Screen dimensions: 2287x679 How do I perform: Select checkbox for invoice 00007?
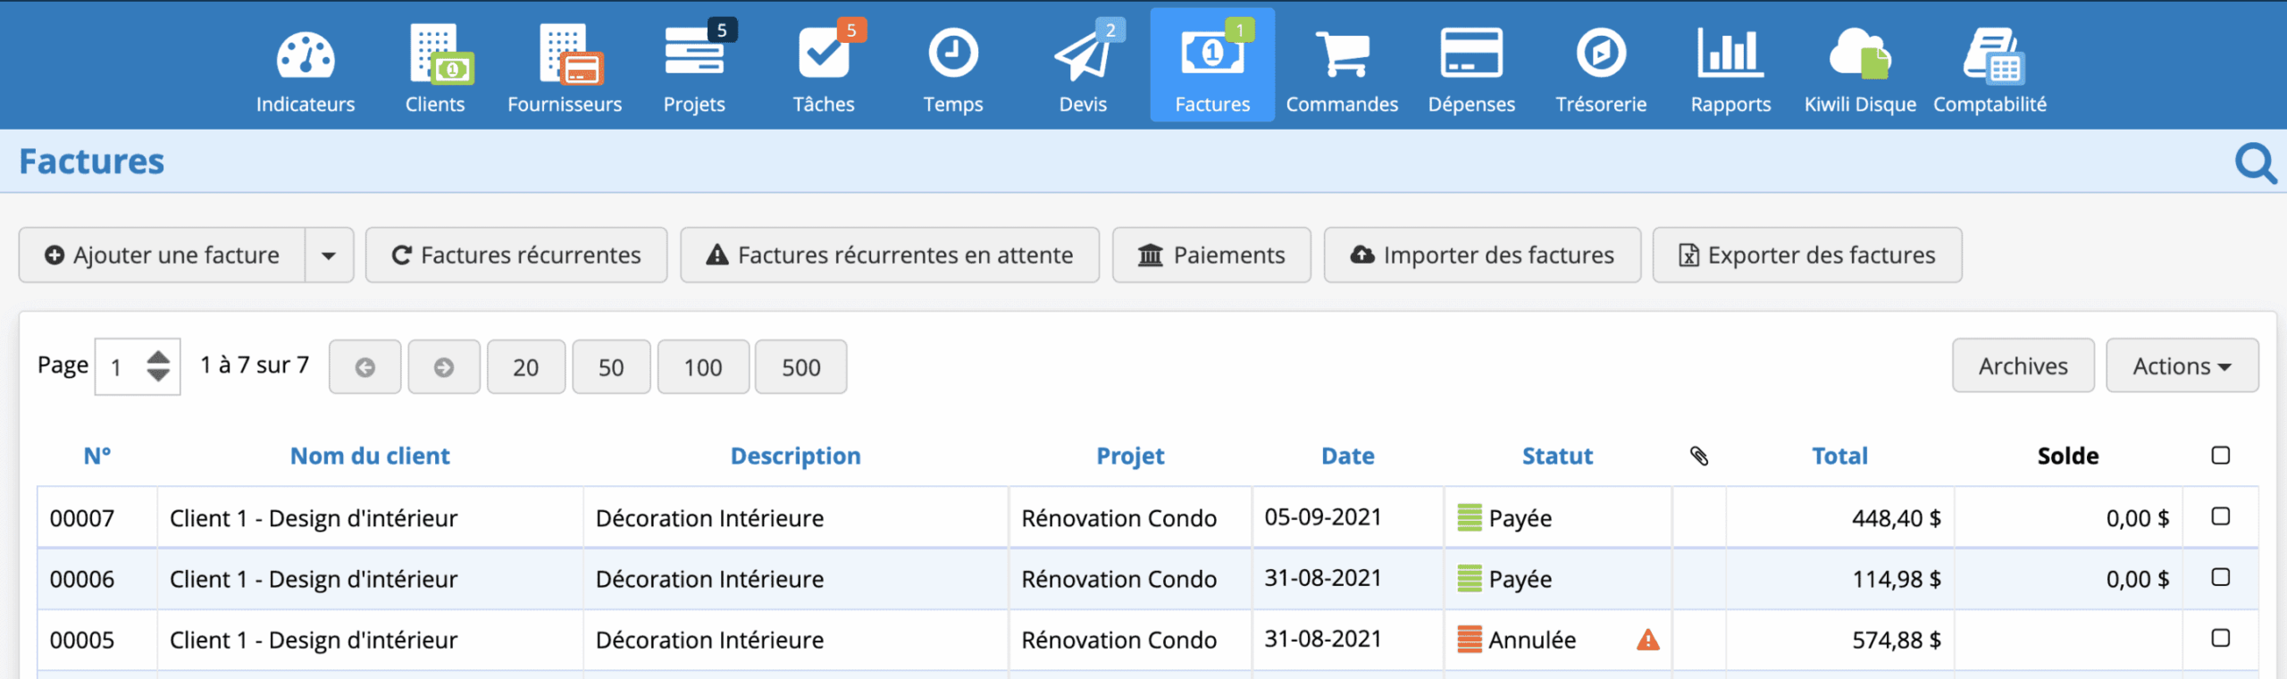coord(2220,516)
